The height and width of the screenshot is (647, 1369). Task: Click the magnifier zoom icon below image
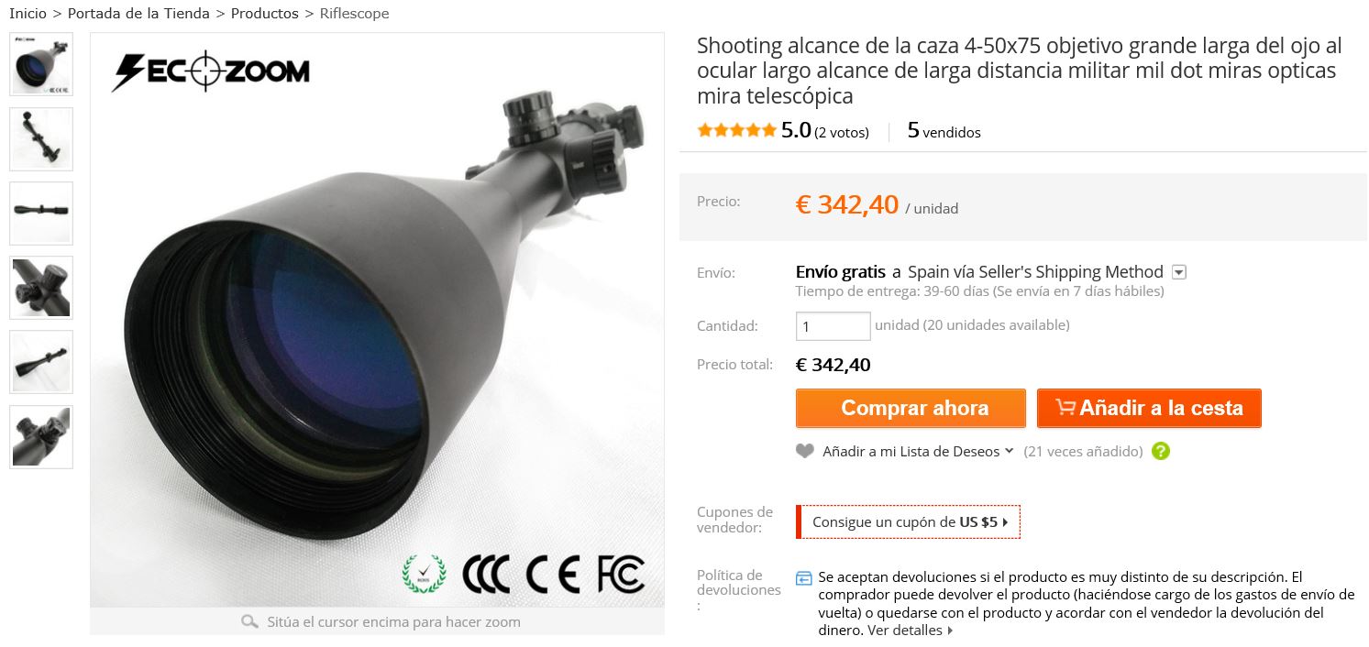pos(249,621)
